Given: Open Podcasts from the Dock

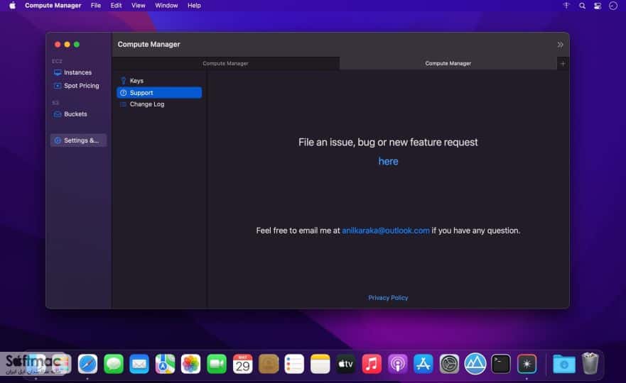Looking at the screenshot, I should pyautogui.click(x=398, y=364).
